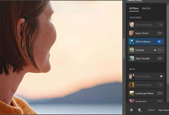Enable the Style Transfer toggle
169x115 pixels.
[x=160, y=58]
